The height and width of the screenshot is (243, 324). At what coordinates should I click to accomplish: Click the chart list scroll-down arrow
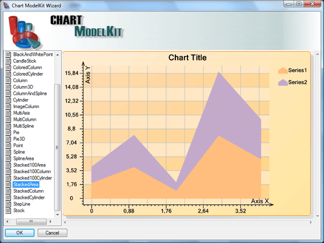(58, 214)
